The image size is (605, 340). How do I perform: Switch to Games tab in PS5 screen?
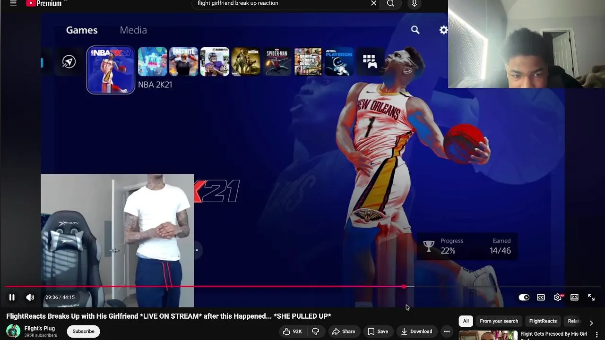pyautogui.click(x=82, y=30)
